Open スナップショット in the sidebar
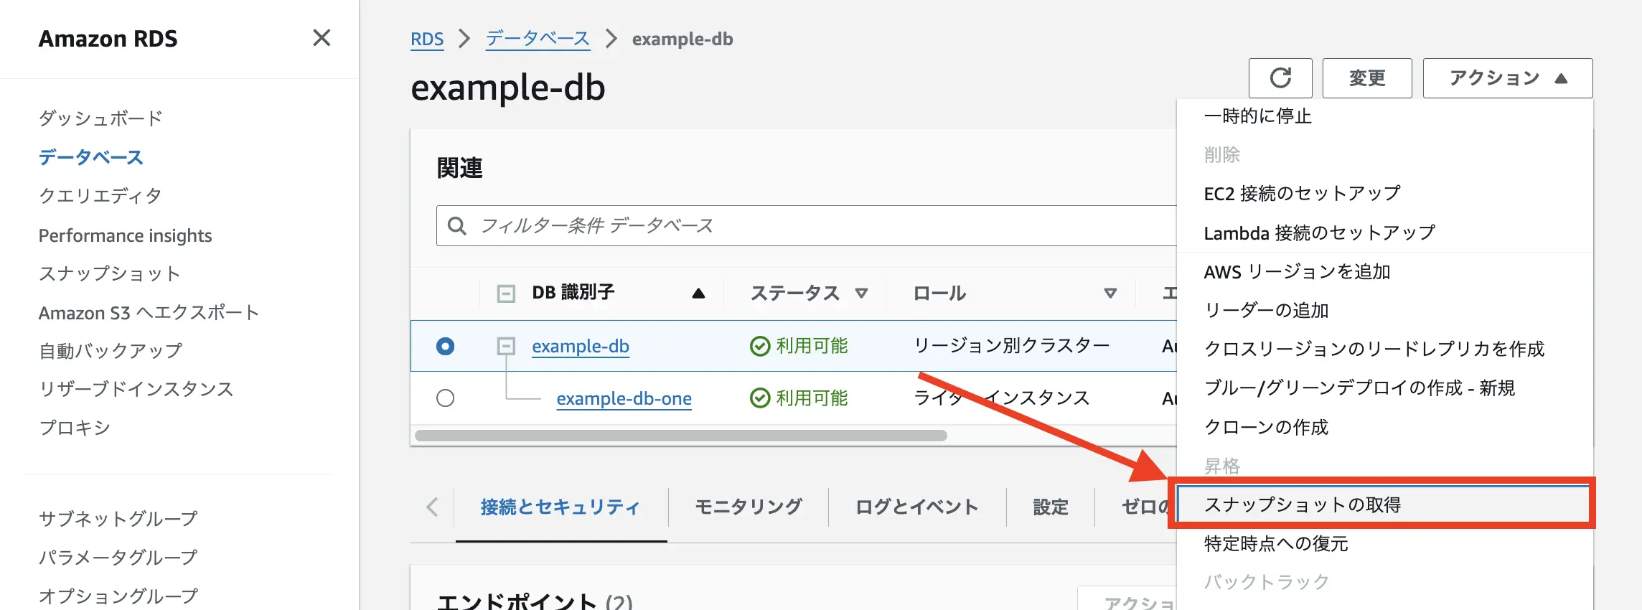Image resolution: width=1642 pixels, height=610 pixels. coord(109,273)
